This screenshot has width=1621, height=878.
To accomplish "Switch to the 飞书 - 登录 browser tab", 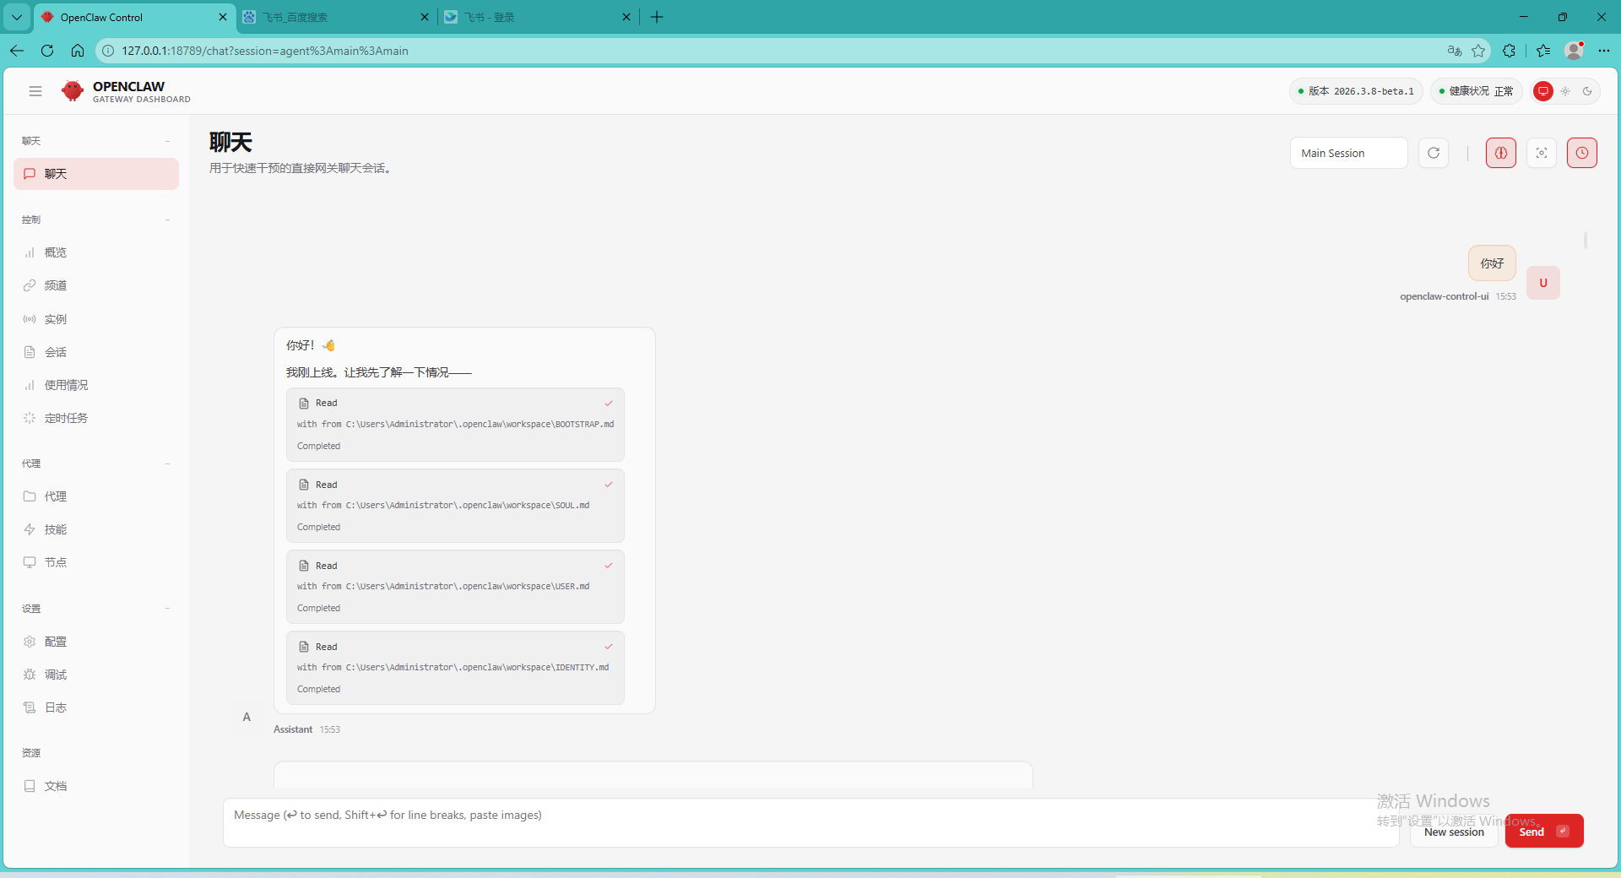I will pyautogui.click(x=537, y=17).
